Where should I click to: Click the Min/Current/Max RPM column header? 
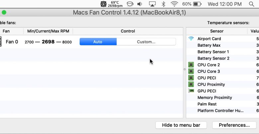(48, 31)
